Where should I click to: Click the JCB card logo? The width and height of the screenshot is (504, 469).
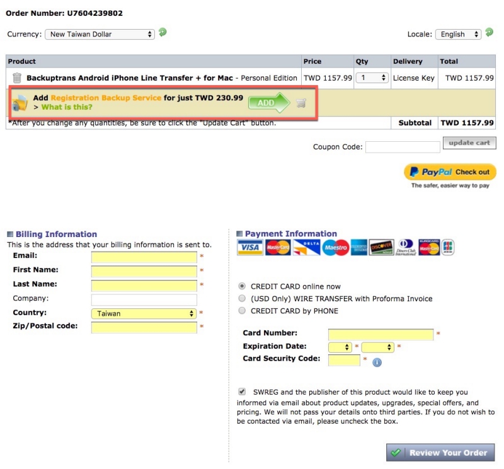tap(448, 248)
